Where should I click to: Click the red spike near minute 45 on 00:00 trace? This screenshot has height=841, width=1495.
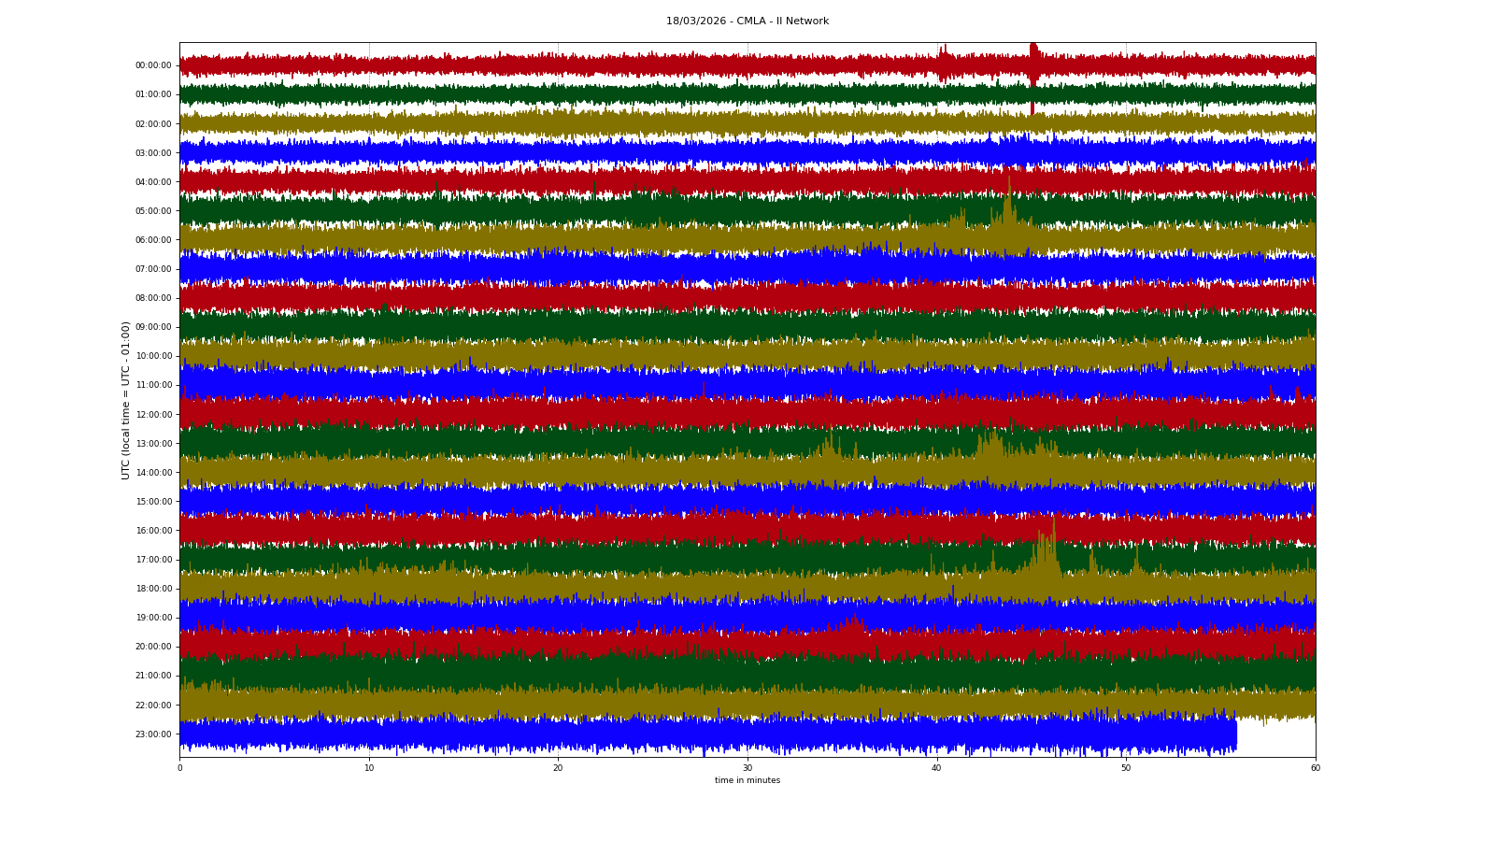[1032, 64]
